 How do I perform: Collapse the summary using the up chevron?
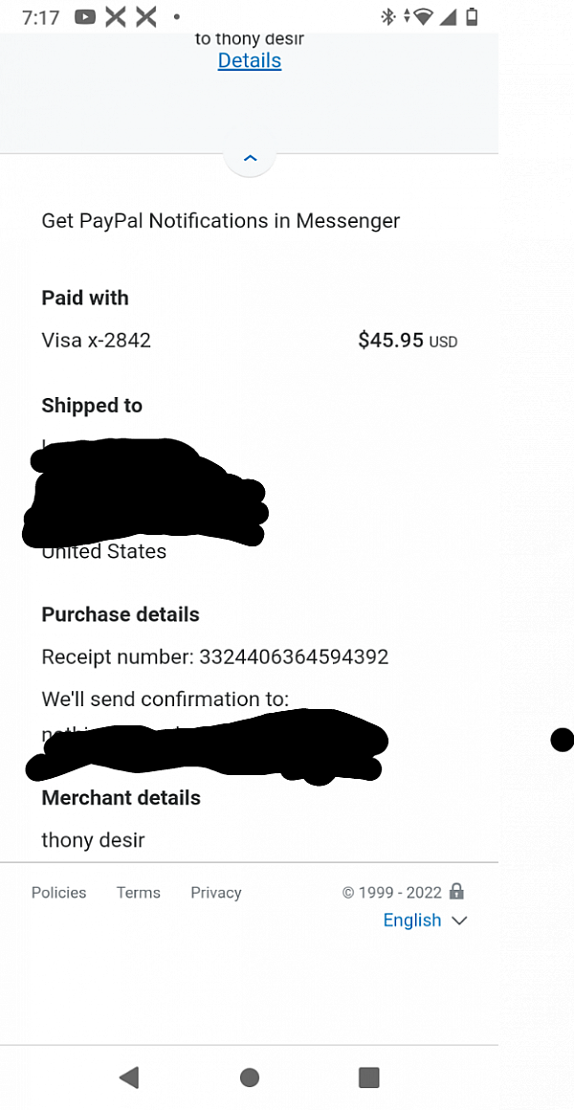(x=250, y=158)
